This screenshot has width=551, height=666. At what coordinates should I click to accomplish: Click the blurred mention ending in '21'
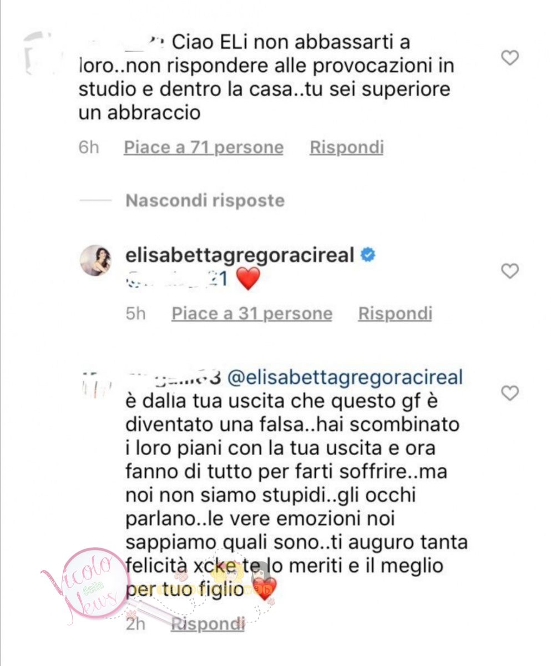tap(177, 279)
